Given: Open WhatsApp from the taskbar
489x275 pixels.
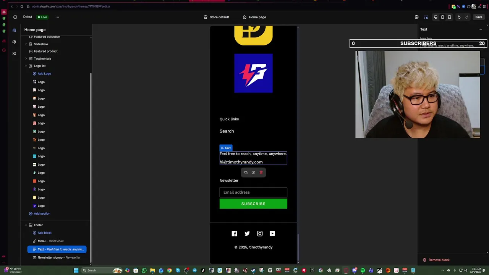Looking at the screenshot, I should (144, 270).
